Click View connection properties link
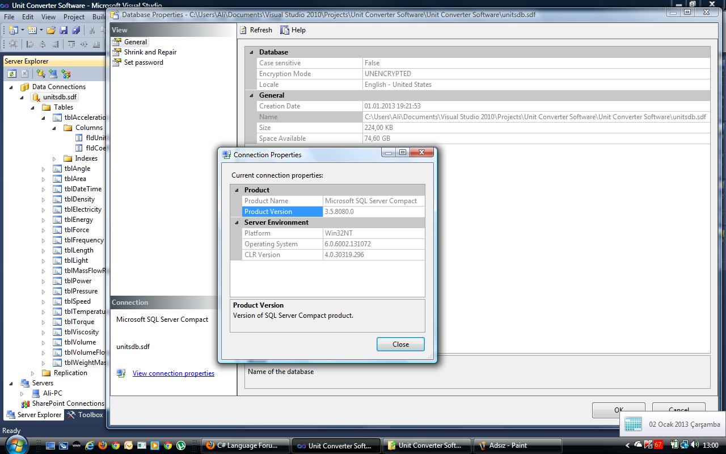Image resolution: width=726 pixels, height=454 pixels. point(174,373)
